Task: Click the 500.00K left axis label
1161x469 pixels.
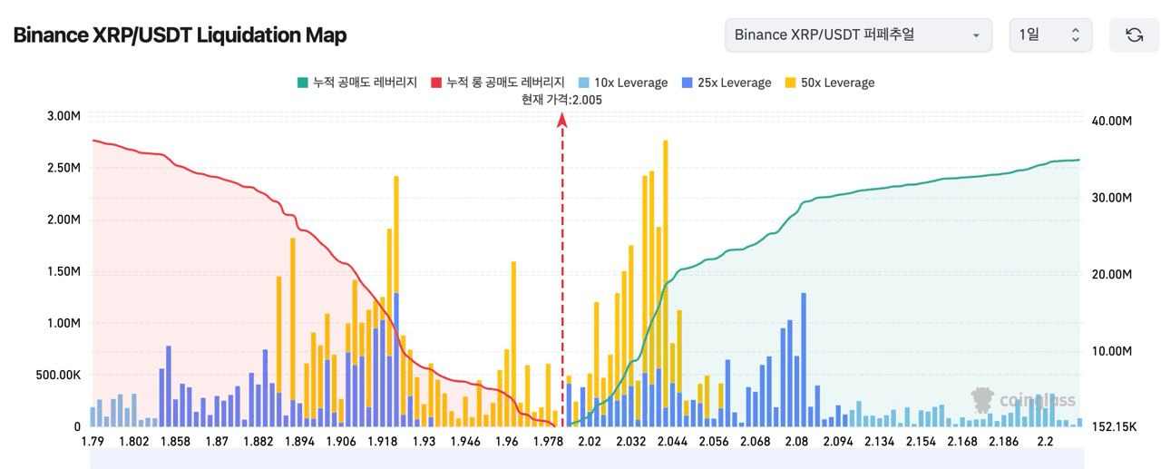Action: pyautogui.click(x=58, y=375)
